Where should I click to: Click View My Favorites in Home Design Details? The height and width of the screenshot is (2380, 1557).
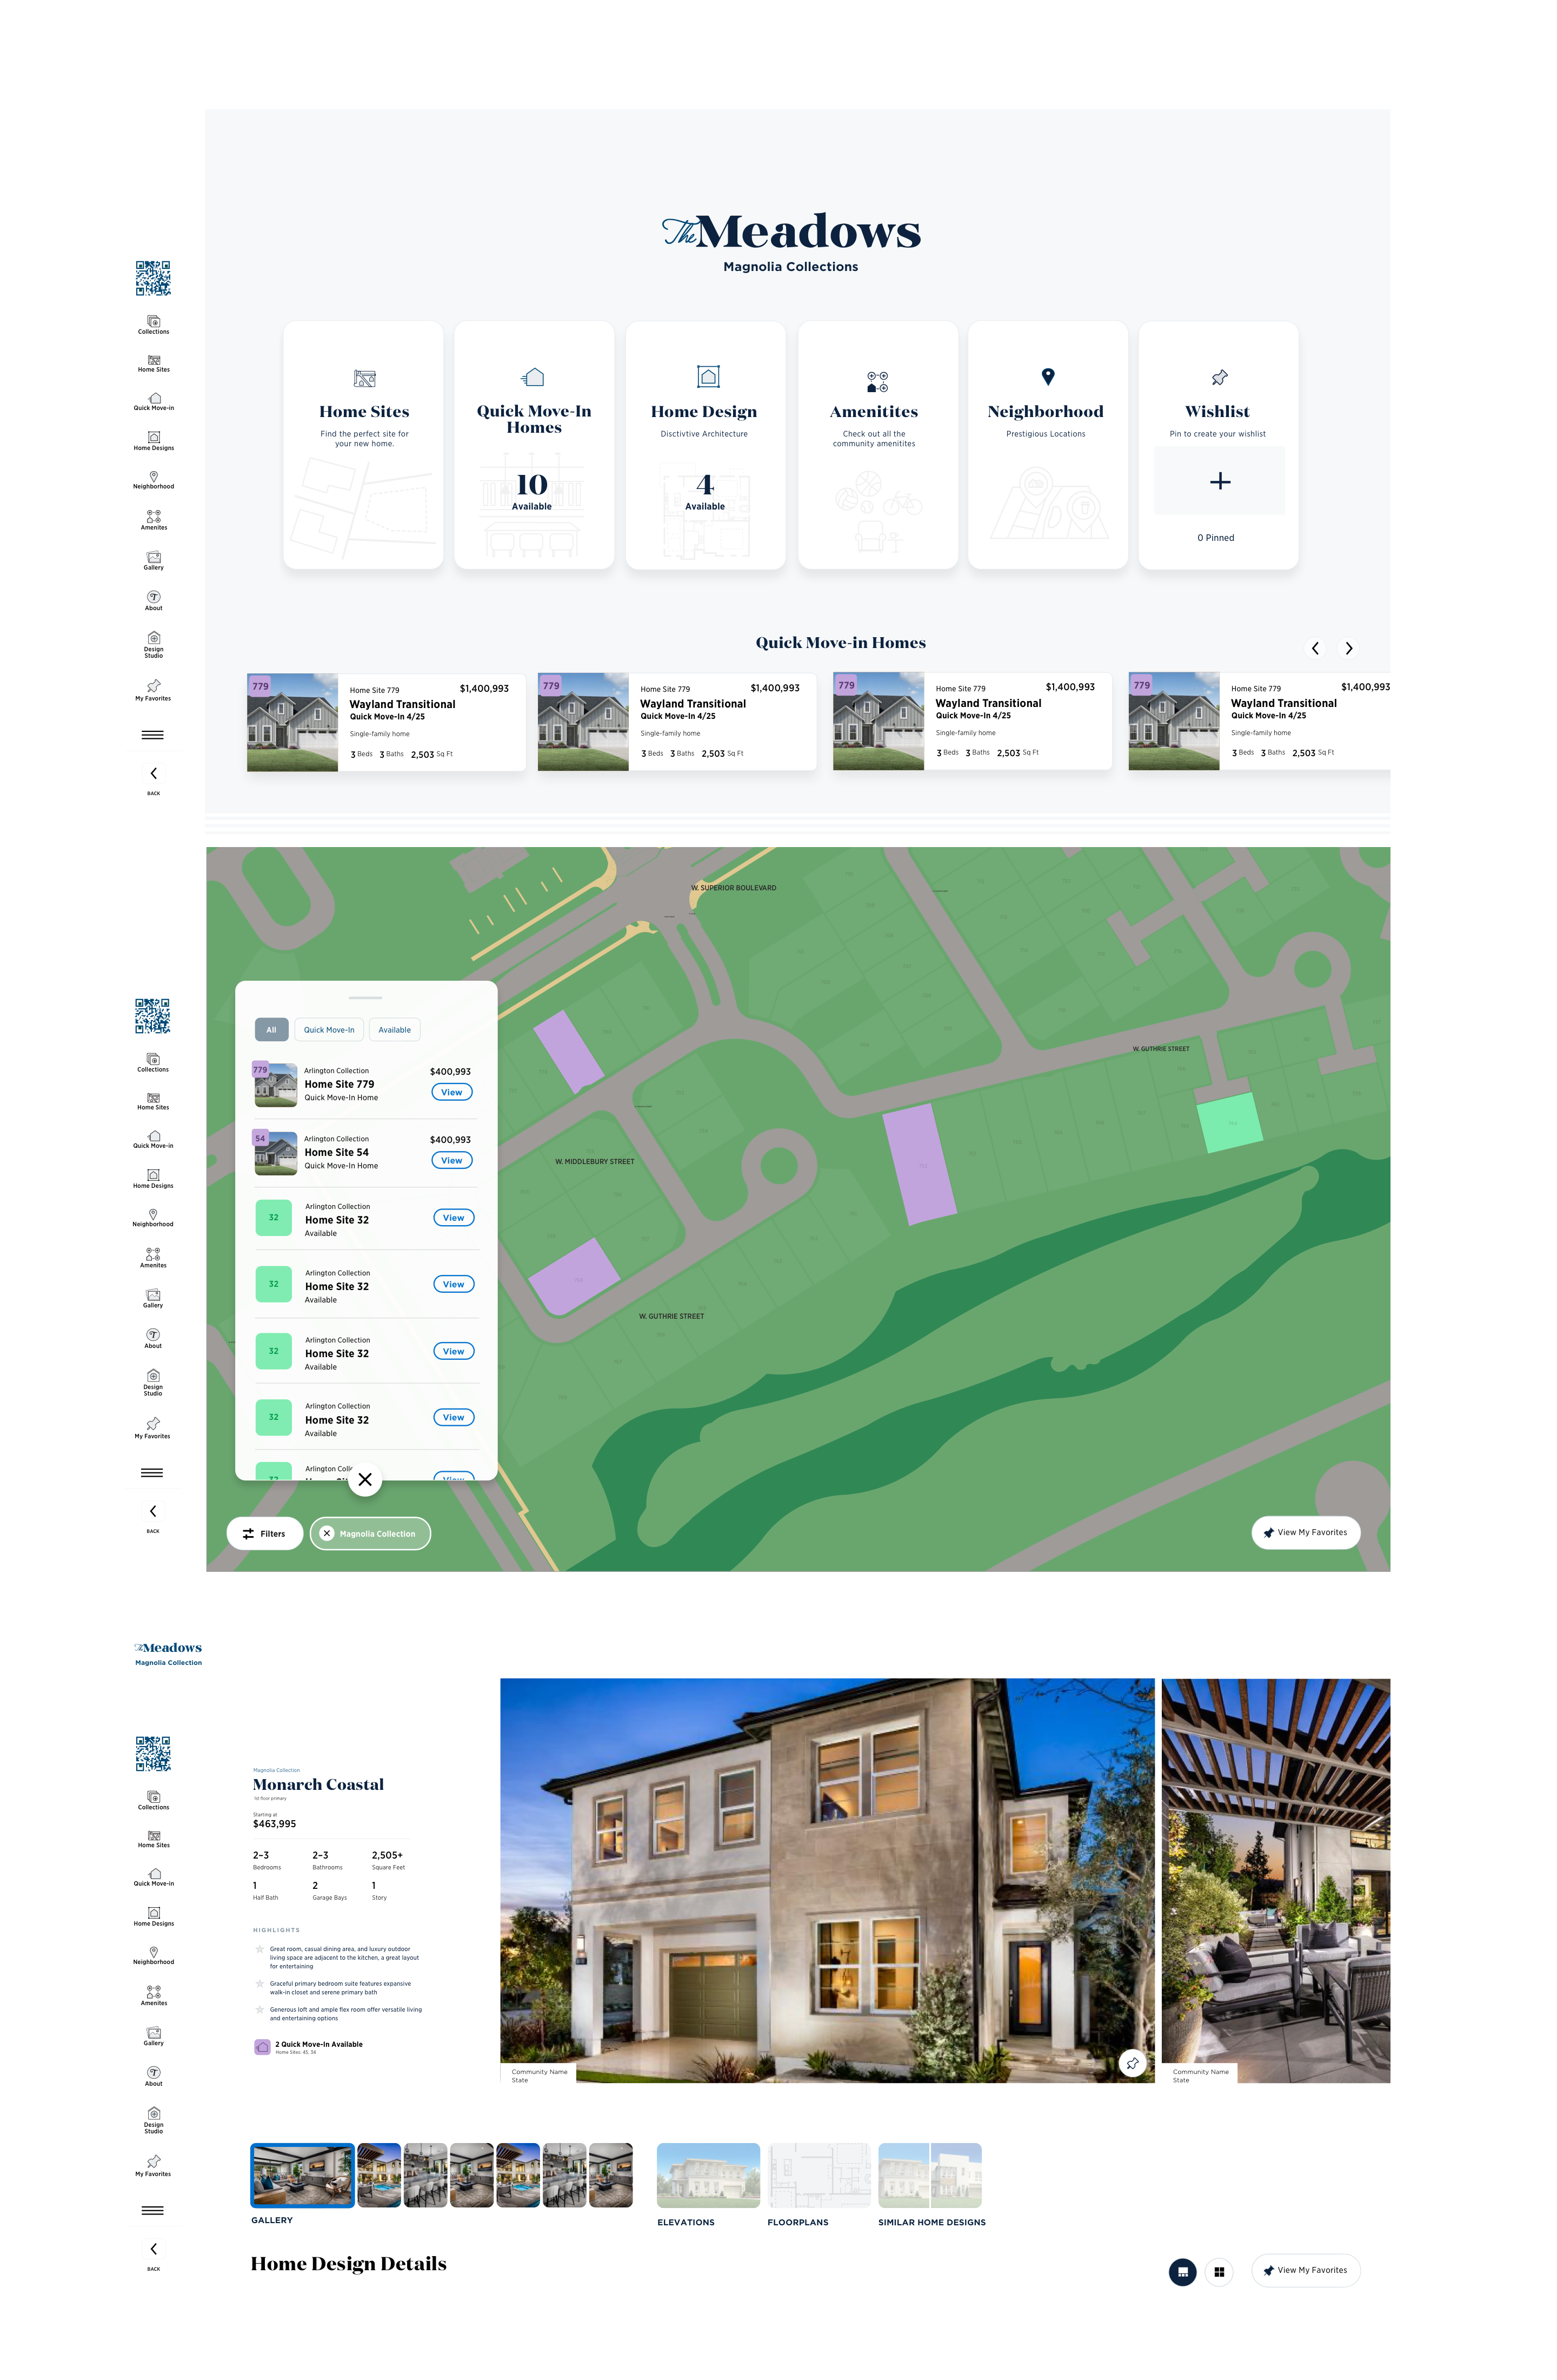(1305, 2270)
